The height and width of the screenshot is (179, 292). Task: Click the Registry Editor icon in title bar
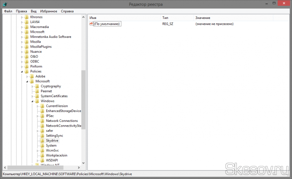pyautogui.click(x=5, y=4)
